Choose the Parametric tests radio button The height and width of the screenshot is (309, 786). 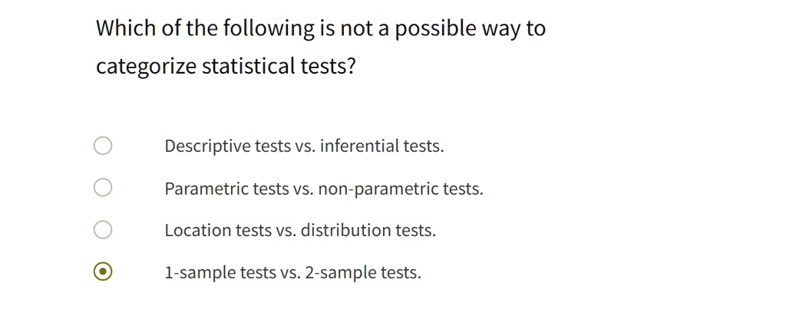pos(103,188)
